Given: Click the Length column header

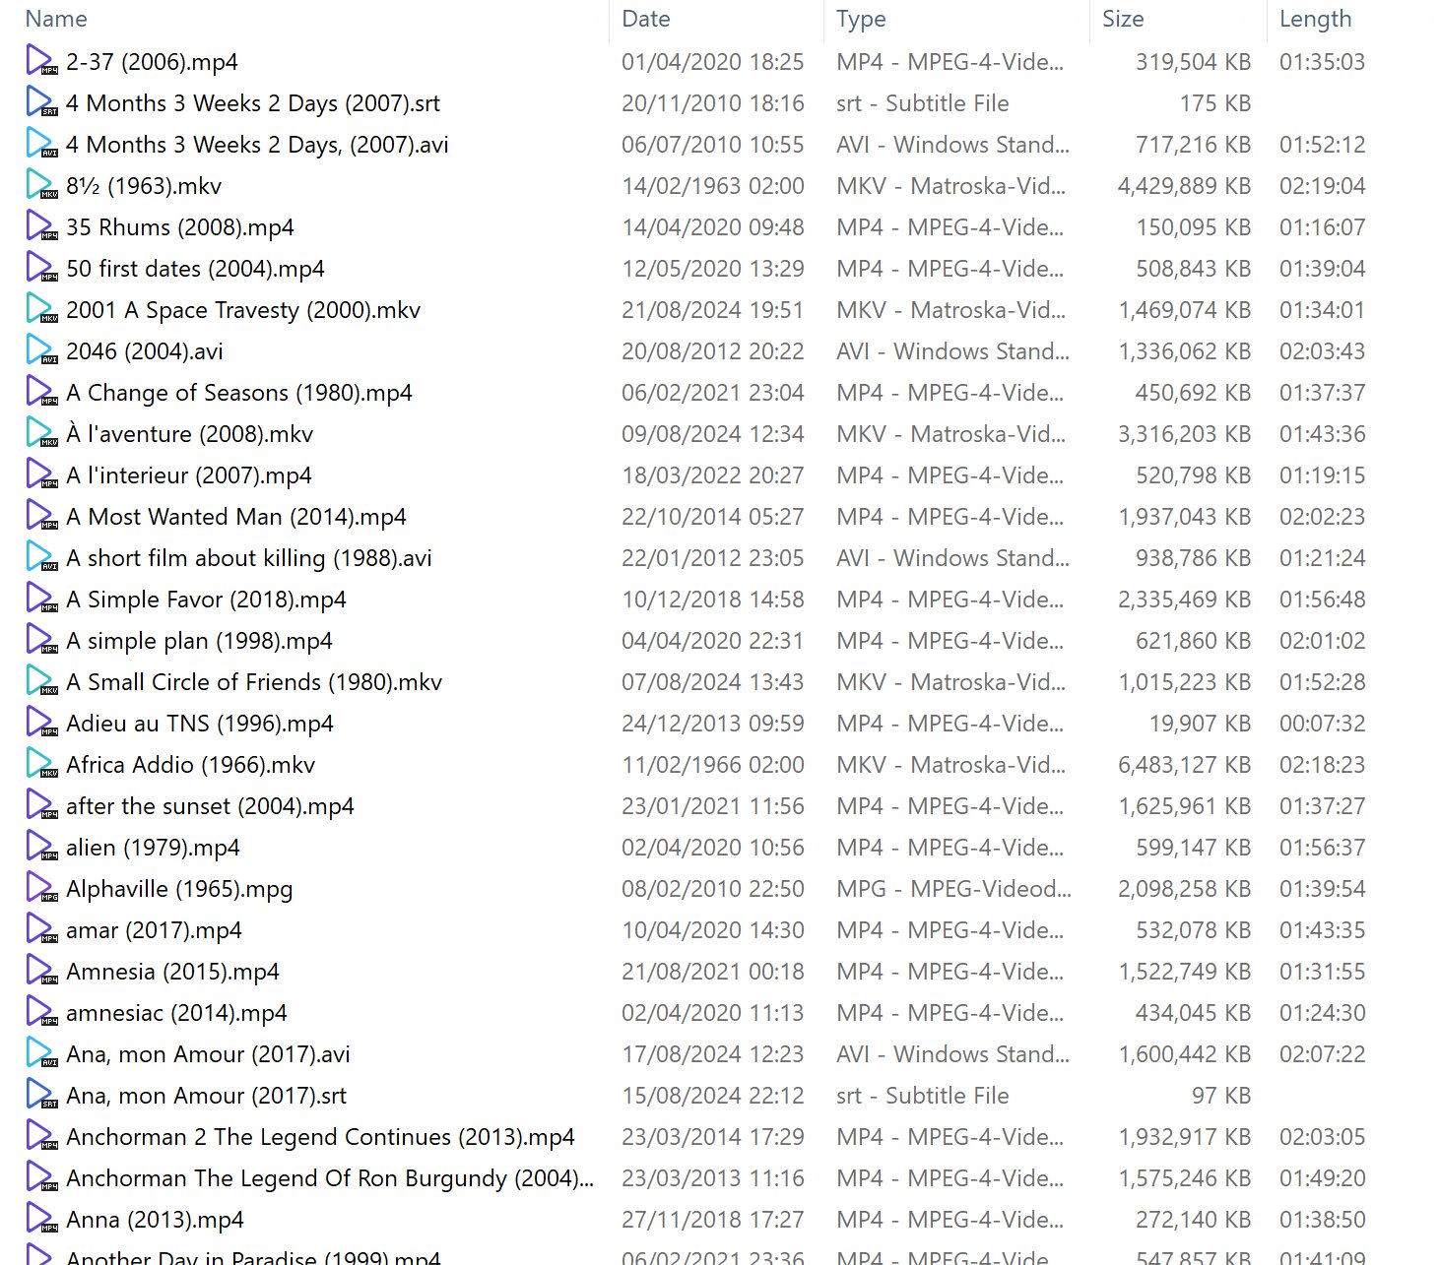Looking at the screenshot, I should pos(1315,19).
